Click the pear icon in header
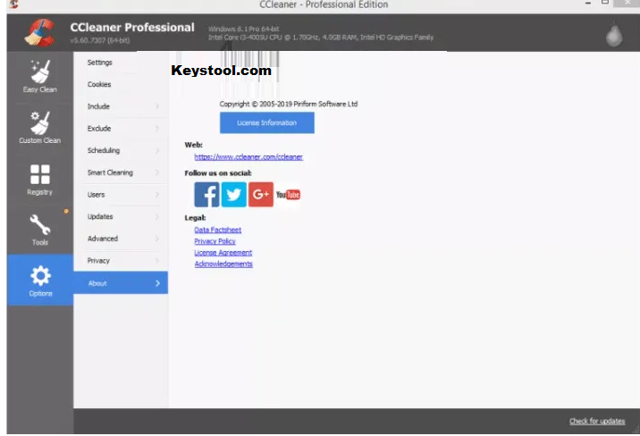Image resolution: width=640 pixels, height=436 pixels. 614,35
